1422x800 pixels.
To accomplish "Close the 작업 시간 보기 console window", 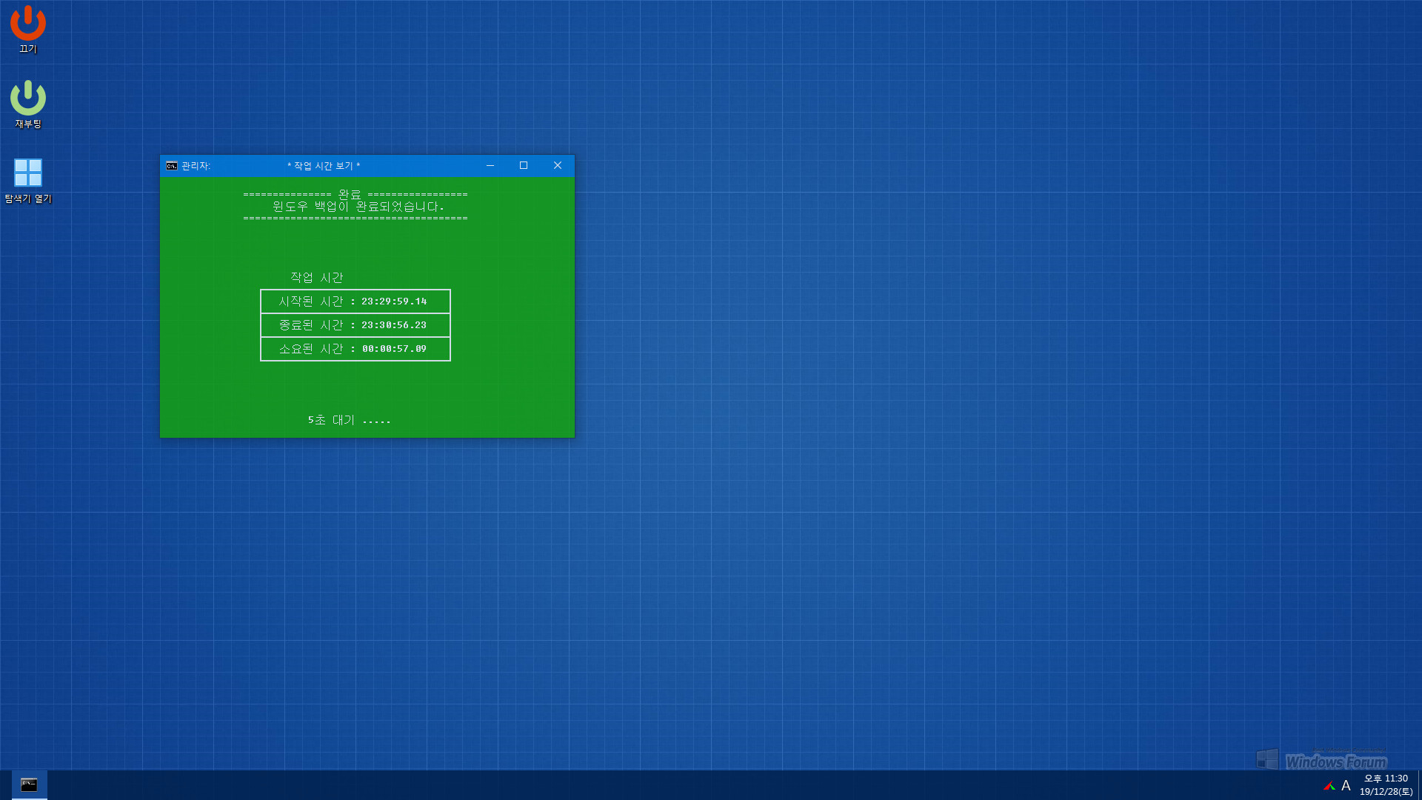I will point(558,166).
